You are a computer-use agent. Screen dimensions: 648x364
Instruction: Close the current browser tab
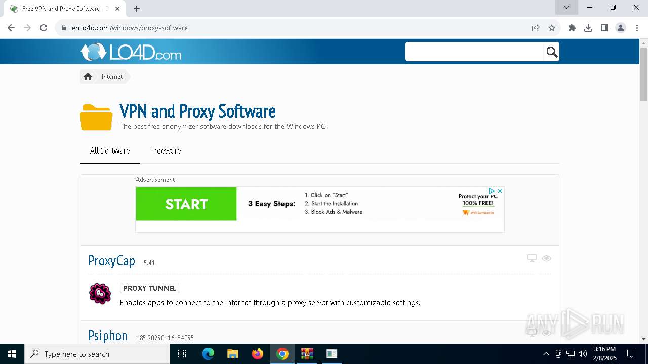point(117,9)
